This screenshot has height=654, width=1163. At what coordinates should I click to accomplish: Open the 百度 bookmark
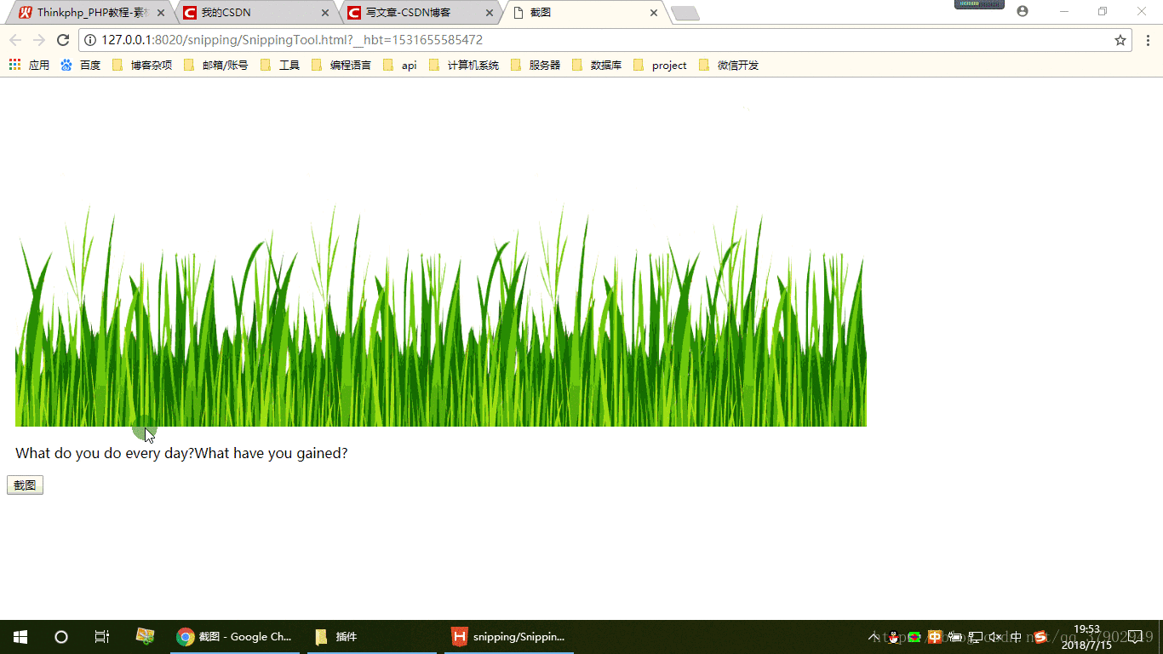(81, 65)
